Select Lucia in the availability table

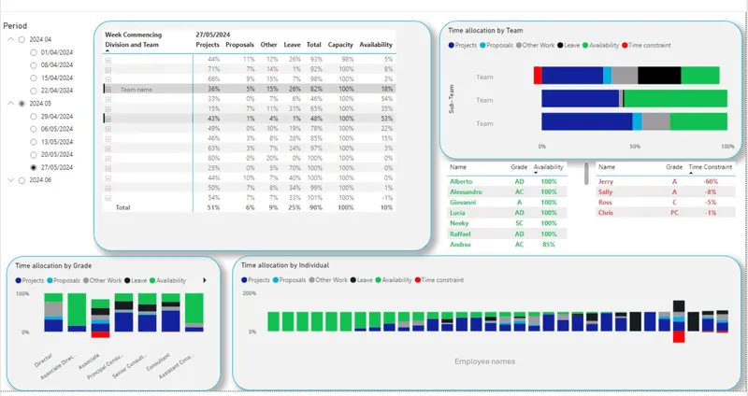[x=457, y=213]
